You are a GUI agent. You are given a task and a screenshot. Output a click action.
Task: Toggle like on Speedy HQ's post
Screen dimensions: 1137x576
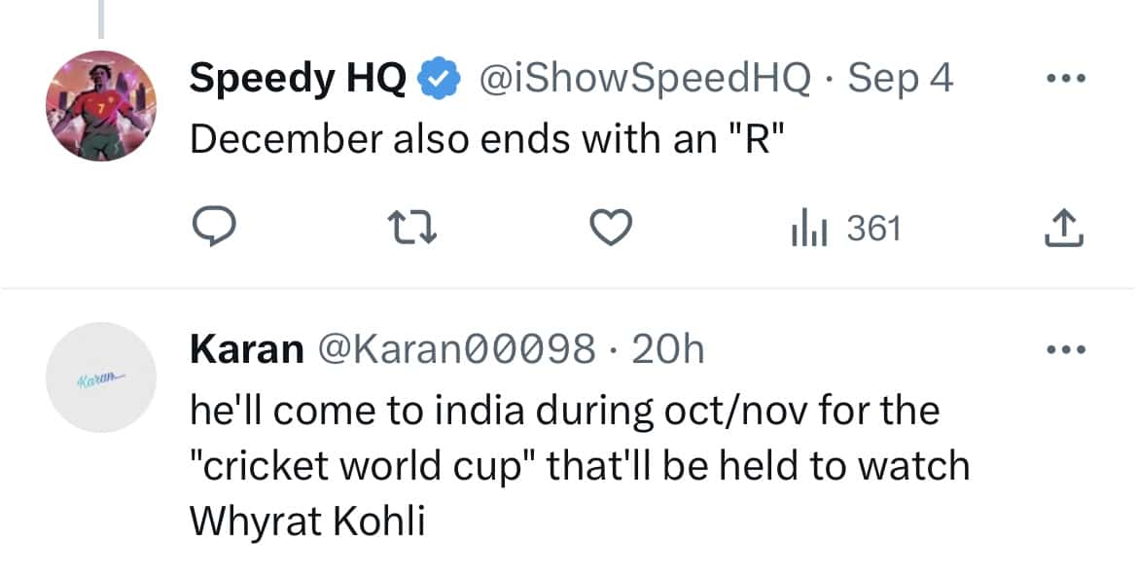click(x=611, y=227)
